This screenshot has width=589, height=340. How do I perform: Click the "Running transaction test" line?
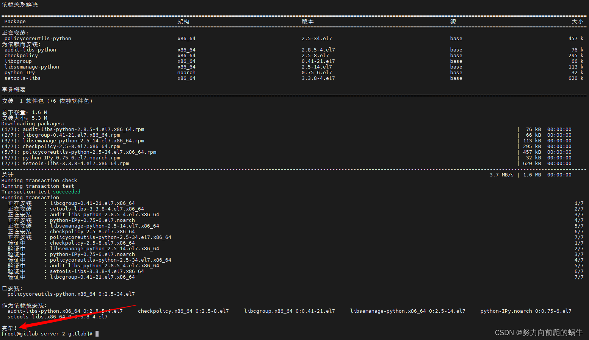tap(38, 186)
